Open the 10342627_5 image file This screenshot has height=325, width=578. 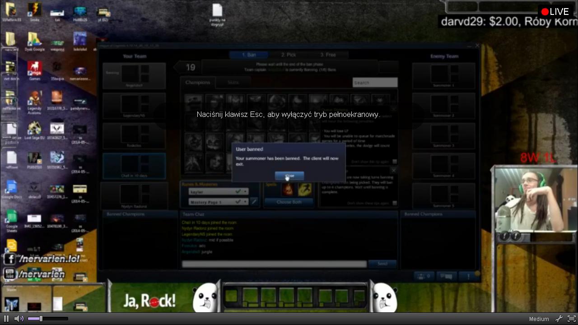click(57, 131)
